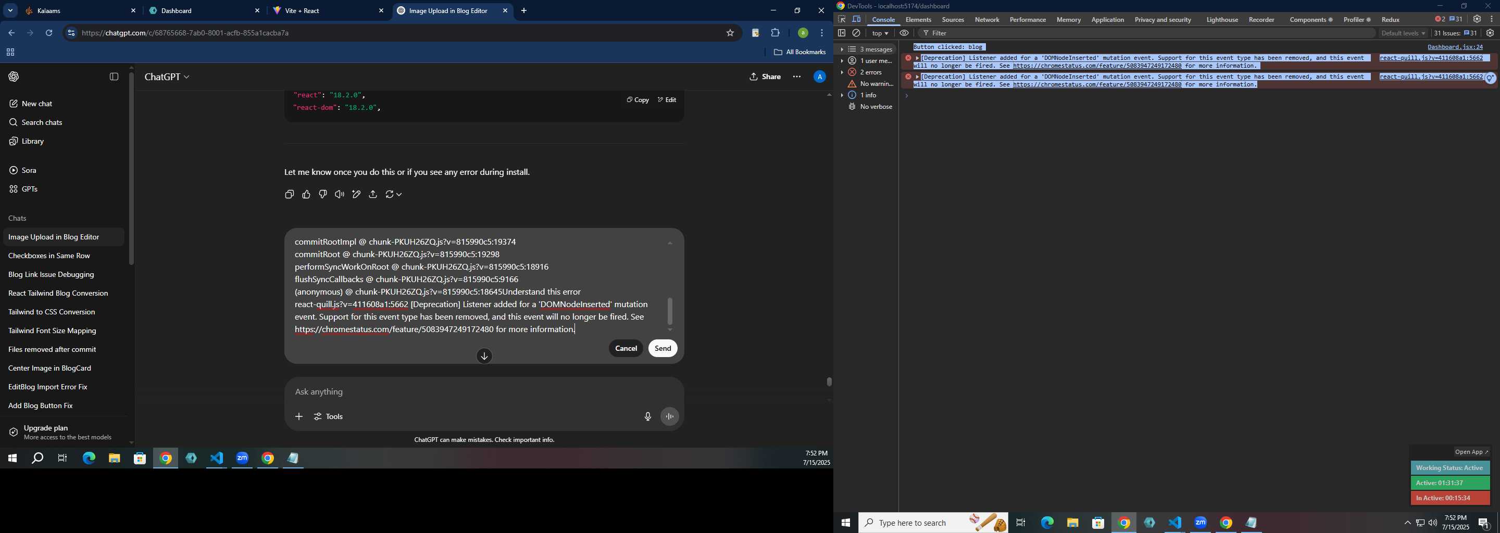Open the top JavaScript context dropdown

coord(880,33)
